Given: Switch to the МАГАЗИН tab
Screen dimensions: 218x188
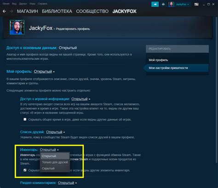Looking at the screenshot, I should pos(28,11).
